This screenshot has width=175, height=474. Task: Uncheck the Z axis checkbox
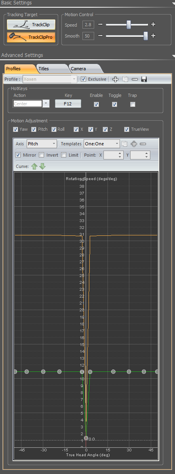click(x=105, y=129)
